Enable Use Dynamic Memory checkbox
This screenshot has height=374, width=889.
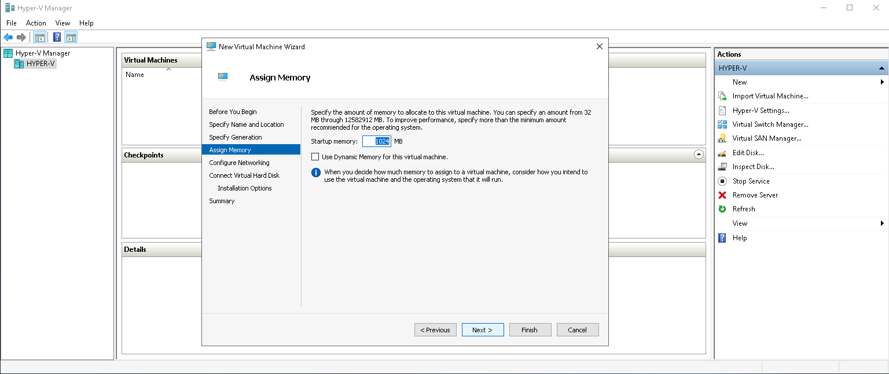[315, 157]
